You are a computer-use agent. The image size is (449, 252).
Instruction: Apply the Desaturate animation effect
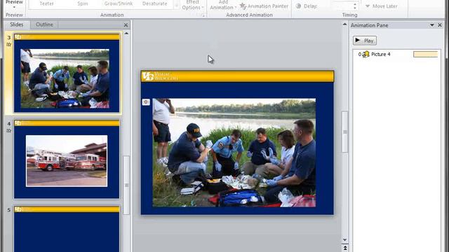click(x=154, y=3)
